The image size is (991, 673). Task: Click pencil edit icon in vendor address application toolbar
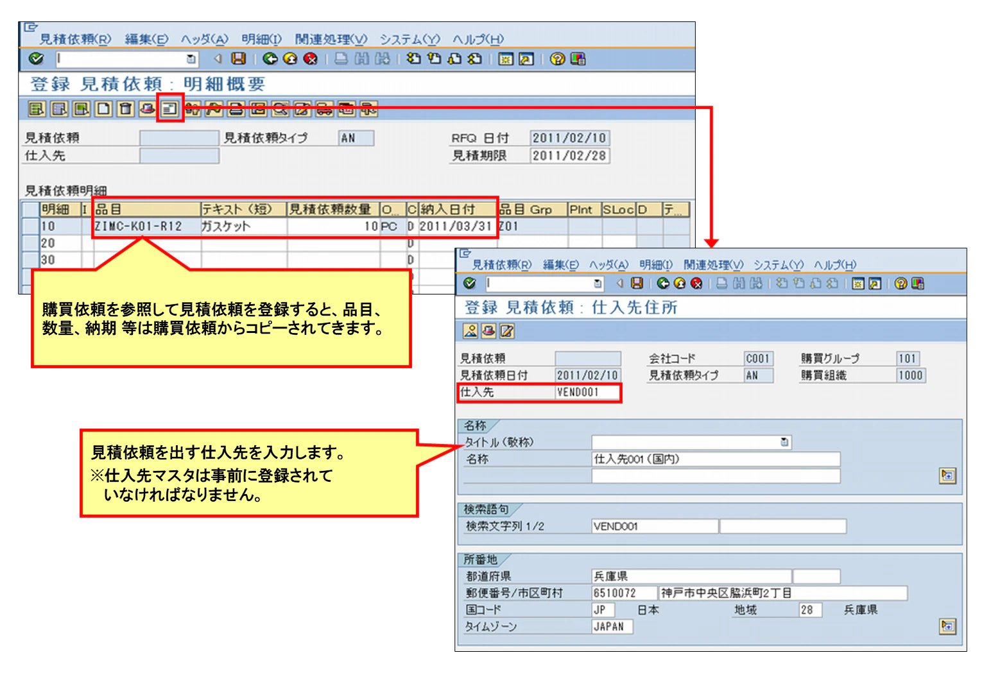point(506,330)
